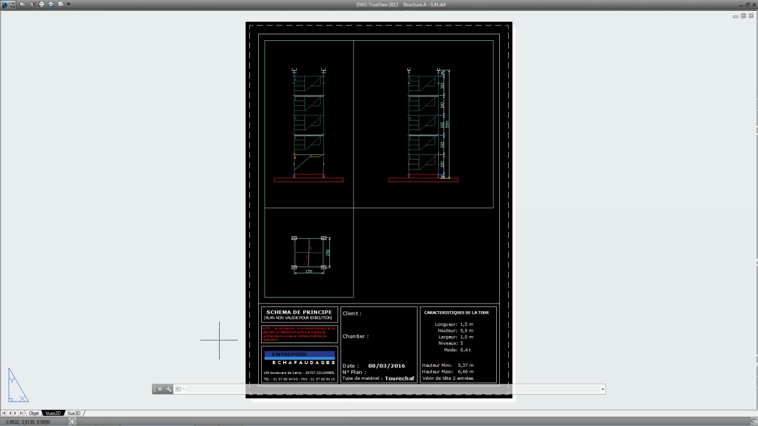Click the Vérin de tête 2 entrées text
This screenshot has width=758, height=426.
[x=448, y=378]
